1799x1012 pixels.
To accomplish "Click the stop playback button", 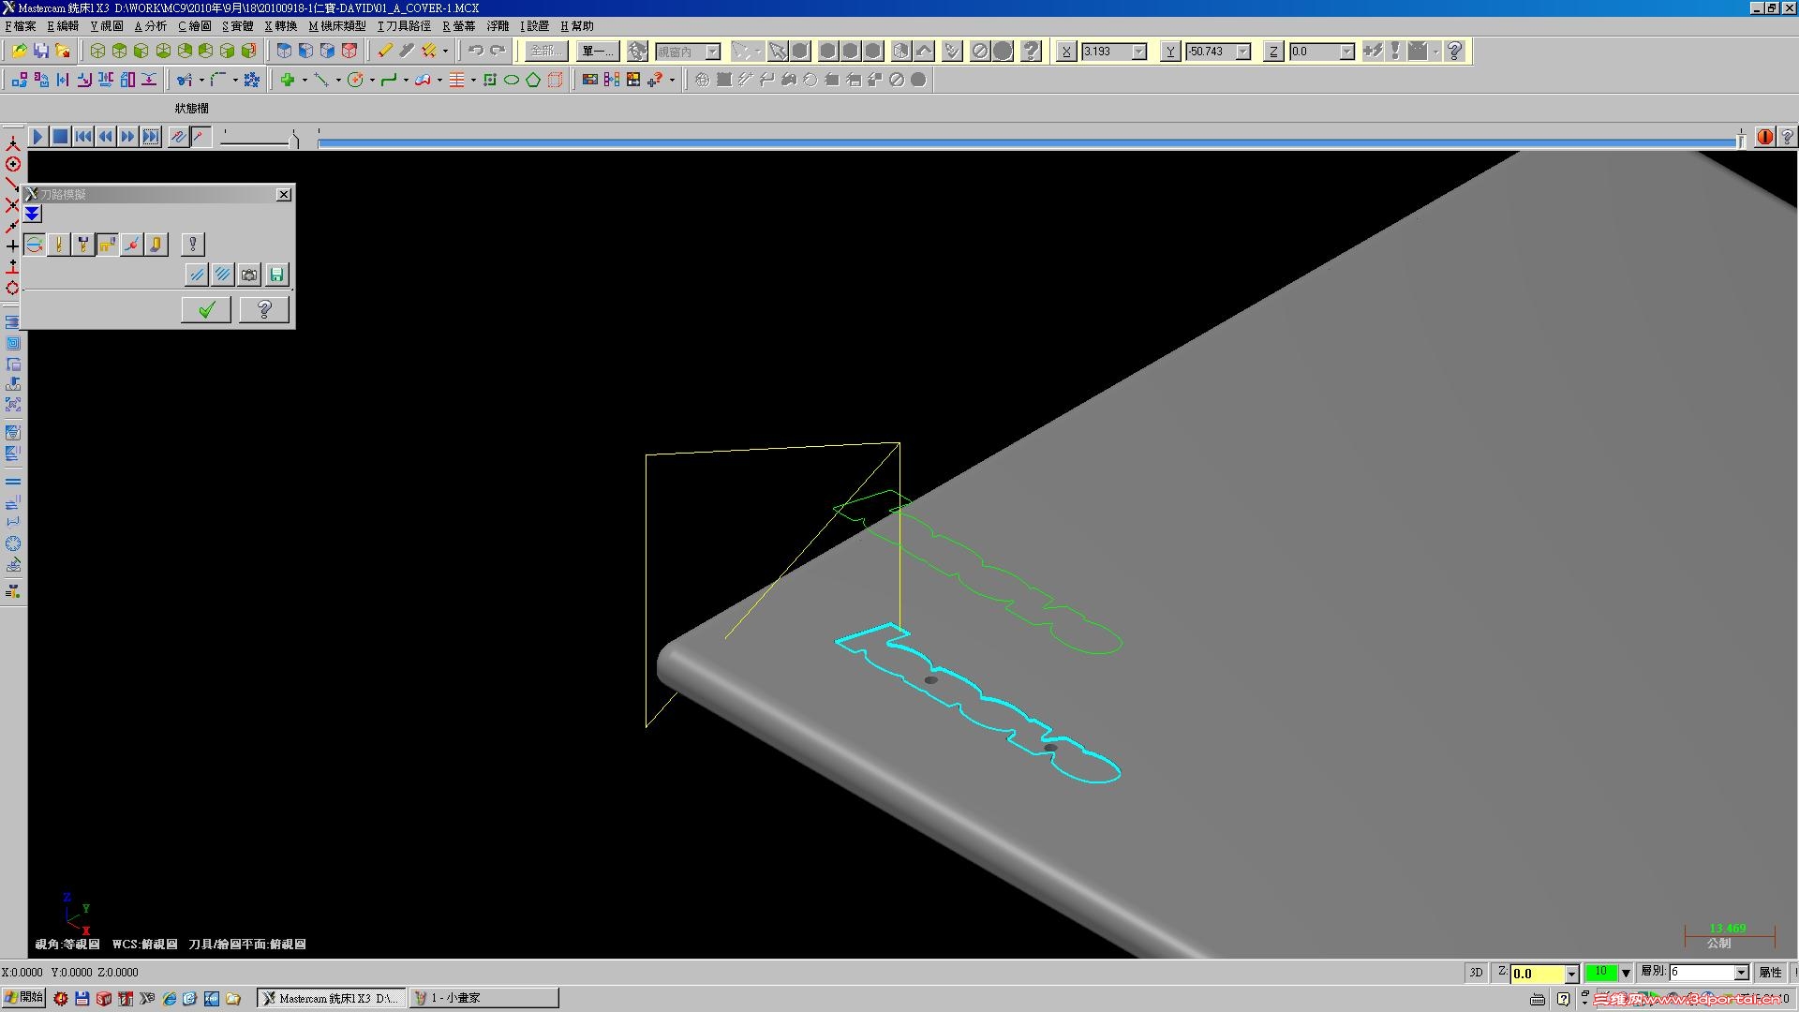I will click(60, 137).
